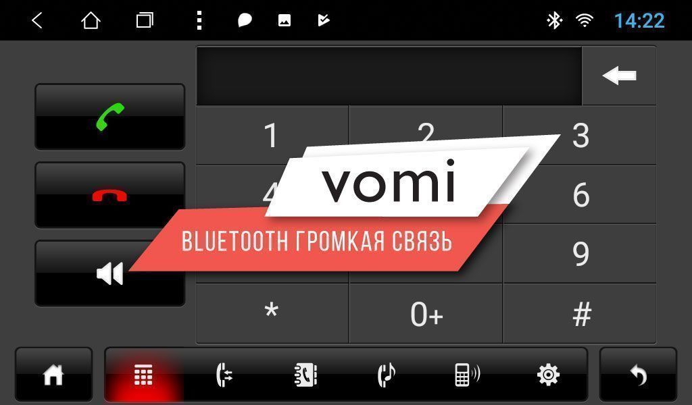Tap the green call handset button
Screen dimensions: 692x405
click(109, 117)
